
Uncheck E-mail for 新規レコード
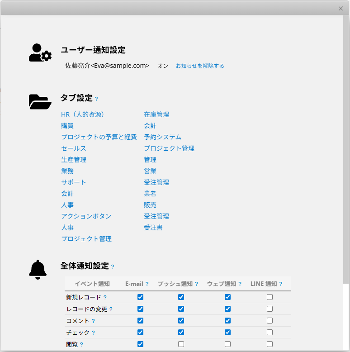pyautogui.click(x=141, y=297)
